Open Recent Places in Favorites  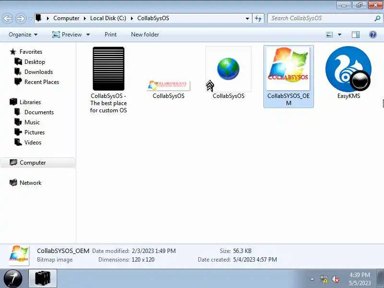(x=42, y=82)
